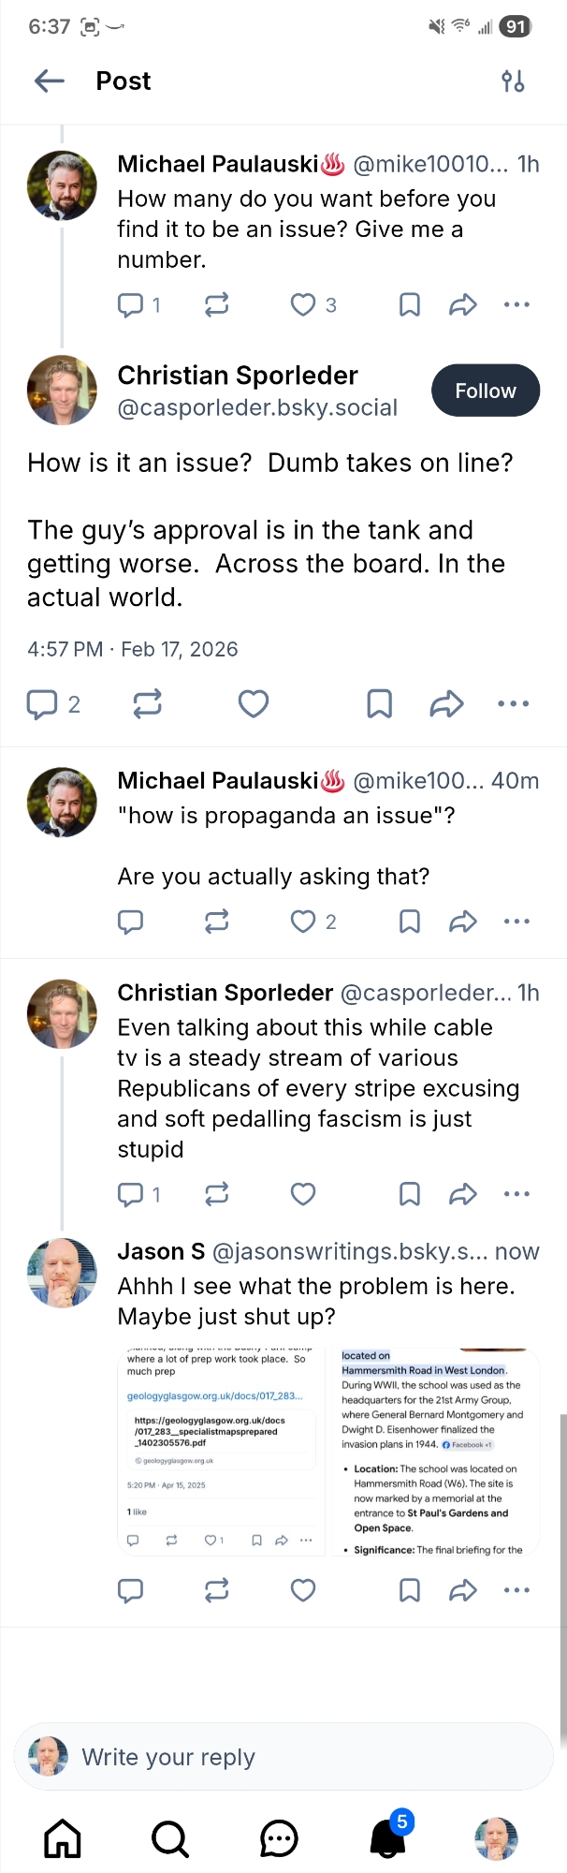Viewport: 567px width, 1873px height.
Task: Open more options on Jason S reply
Action: pos(516,1590)
